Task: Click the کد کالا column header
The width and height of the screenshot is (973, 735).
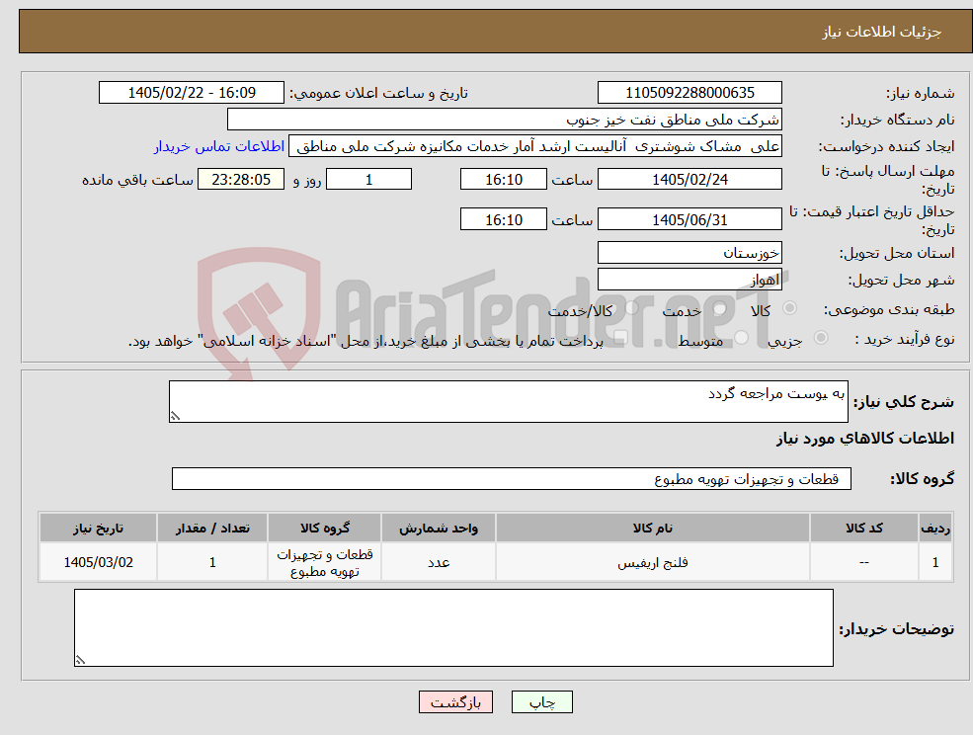Action: (x=863, y=528)
